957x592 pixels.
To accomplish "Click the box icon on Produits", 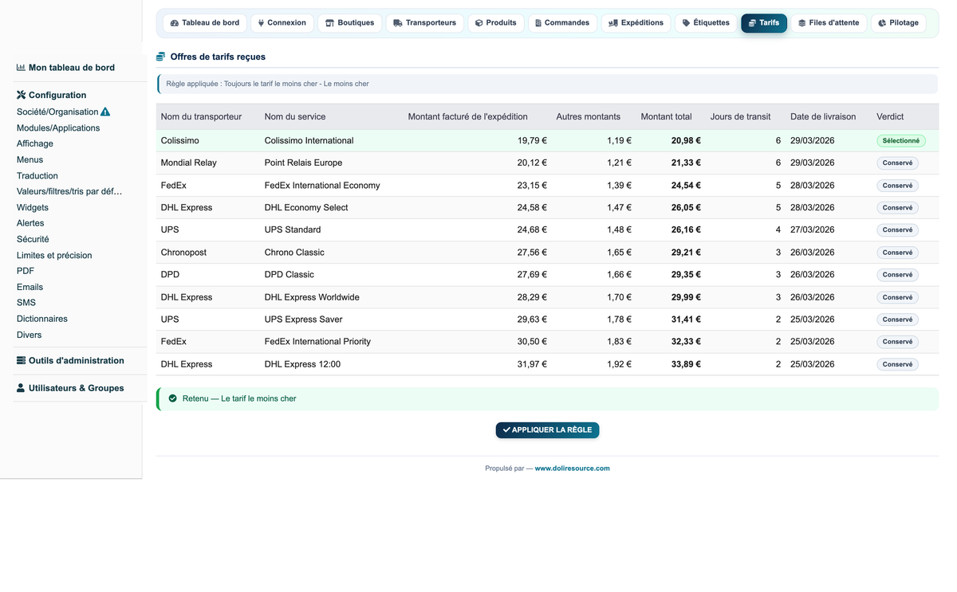I will [x=478, y=23].
